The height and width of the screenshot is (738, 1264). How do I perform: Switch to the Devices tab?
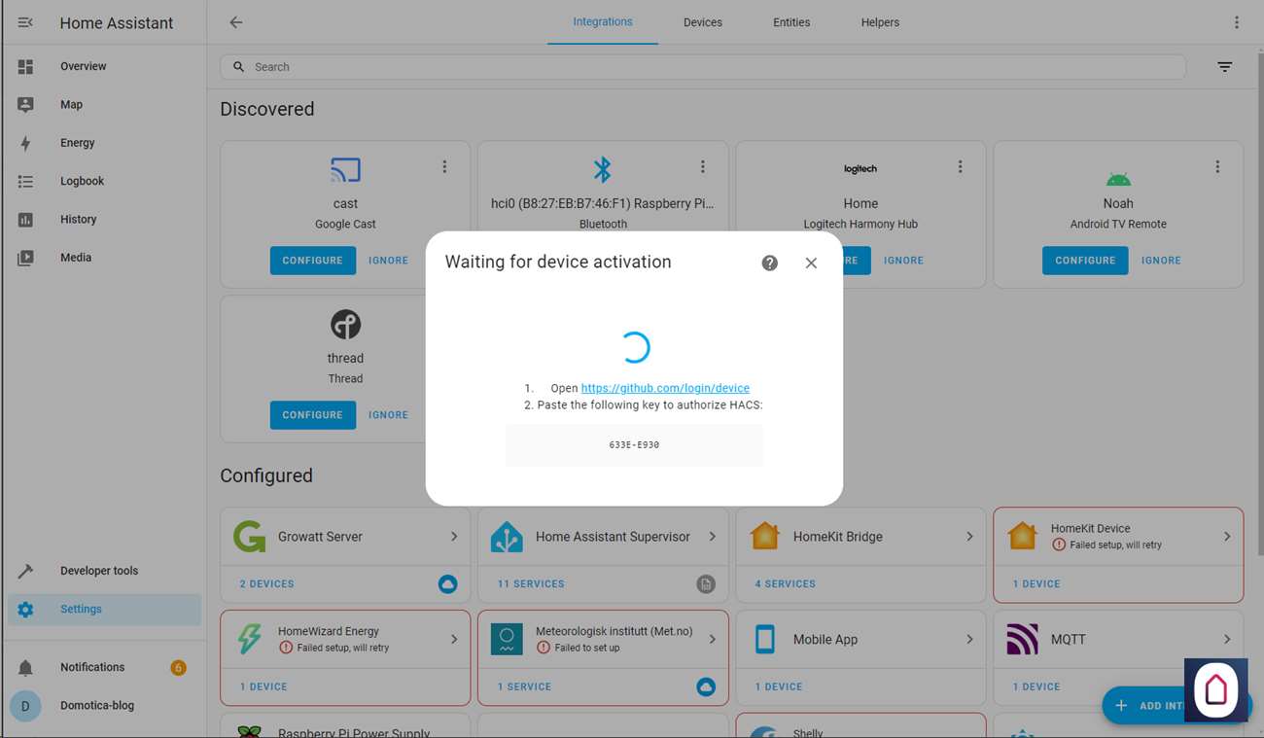(703, 22)
